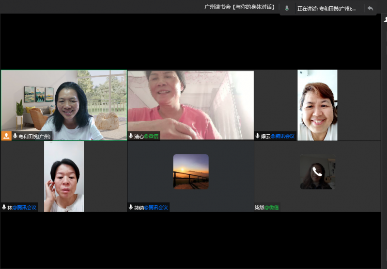Click the phone call icon on 柒然's tile
This screenshot has height=269, width=387.
tap(317, 171)
